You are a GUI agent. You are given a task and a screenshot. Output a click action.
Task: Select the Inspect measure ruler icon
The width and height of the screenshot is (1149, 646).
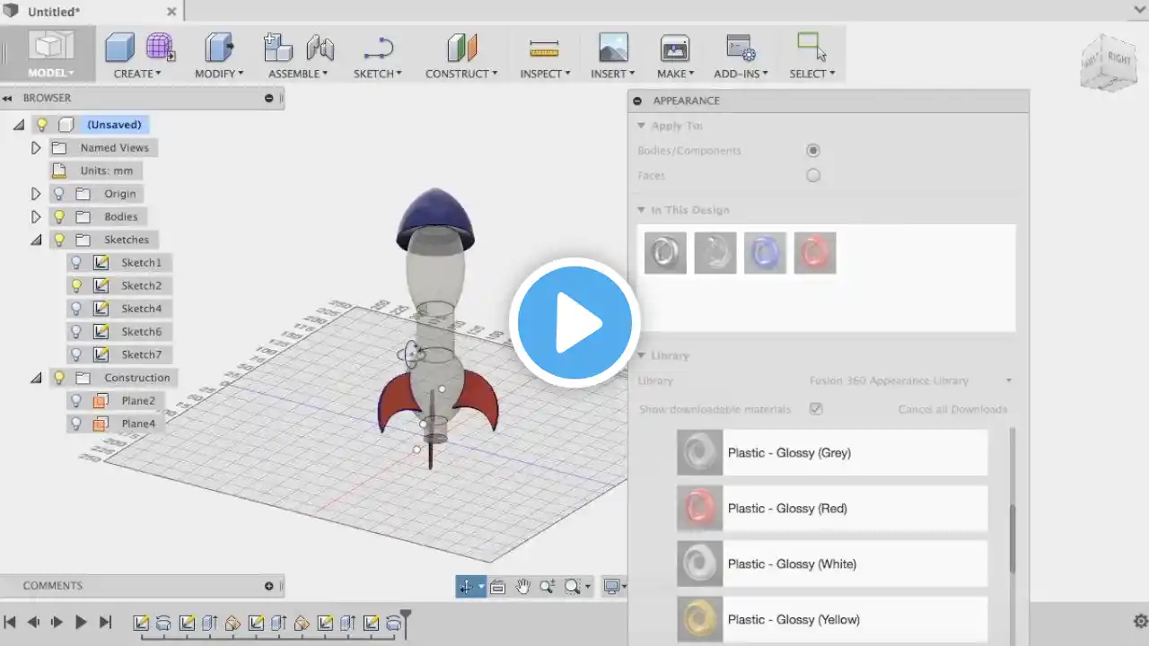(544, 48)
